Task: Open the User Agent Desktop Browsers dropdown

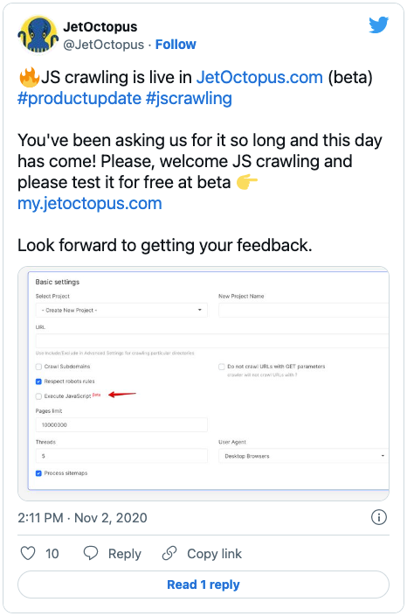Action: point(303,456)
